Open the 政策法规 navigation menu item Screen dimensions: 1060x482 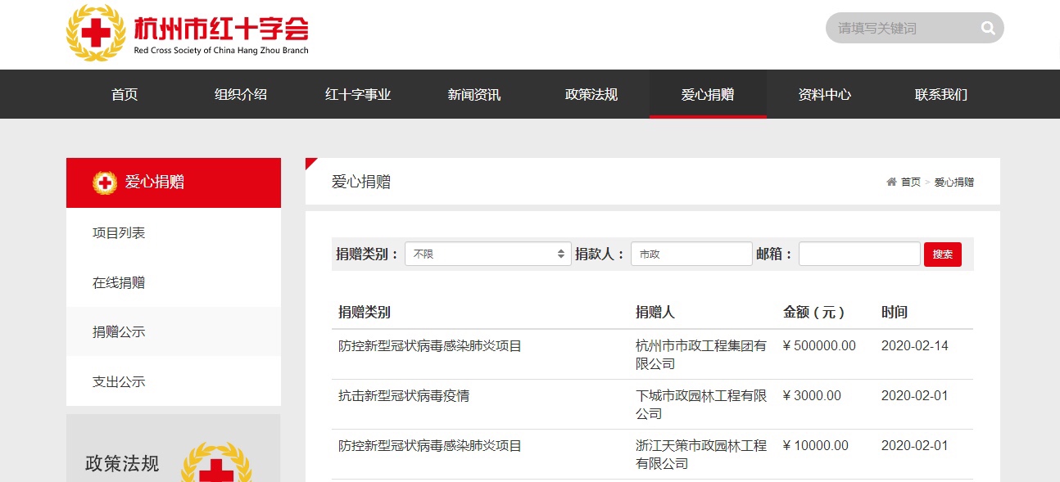(591, 94)
